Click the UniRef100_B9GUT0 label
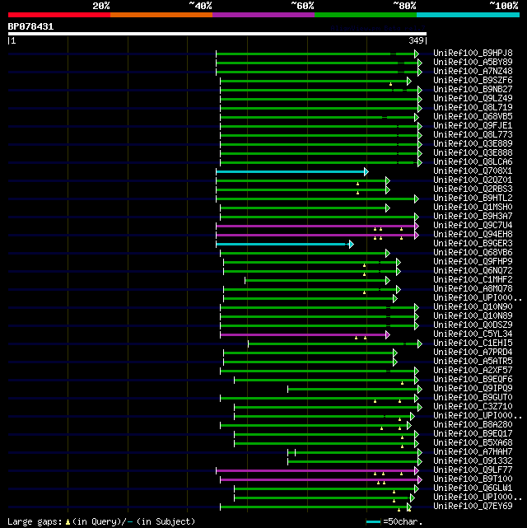The height and width of the screenshot is (528, 527). [473, 398]
